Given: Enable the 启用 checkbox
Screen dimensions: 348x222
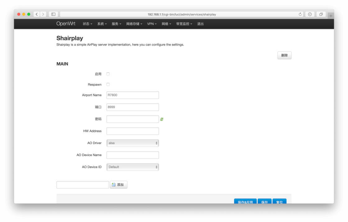Looking at the screenshot, I should (108, 74).
